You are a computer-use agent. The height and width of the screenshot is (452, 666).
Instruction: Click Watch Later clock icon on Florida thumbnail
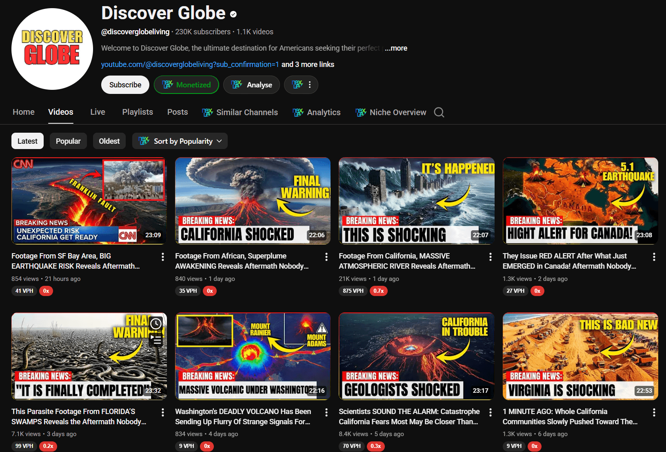tap(155, 324)
